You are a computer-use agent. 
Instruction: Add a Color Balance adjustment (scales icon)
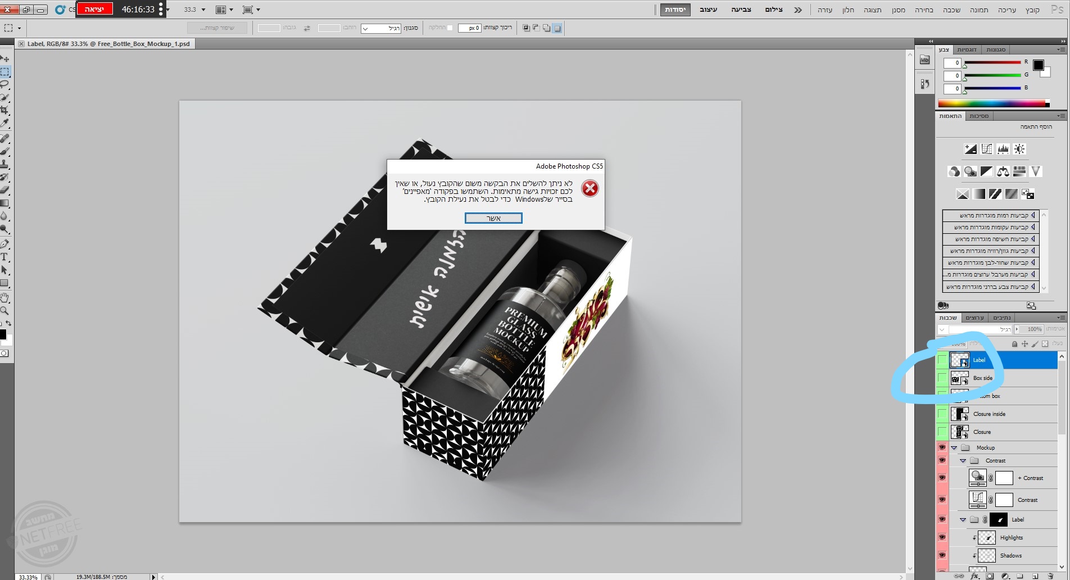(x=1003, y=171)
